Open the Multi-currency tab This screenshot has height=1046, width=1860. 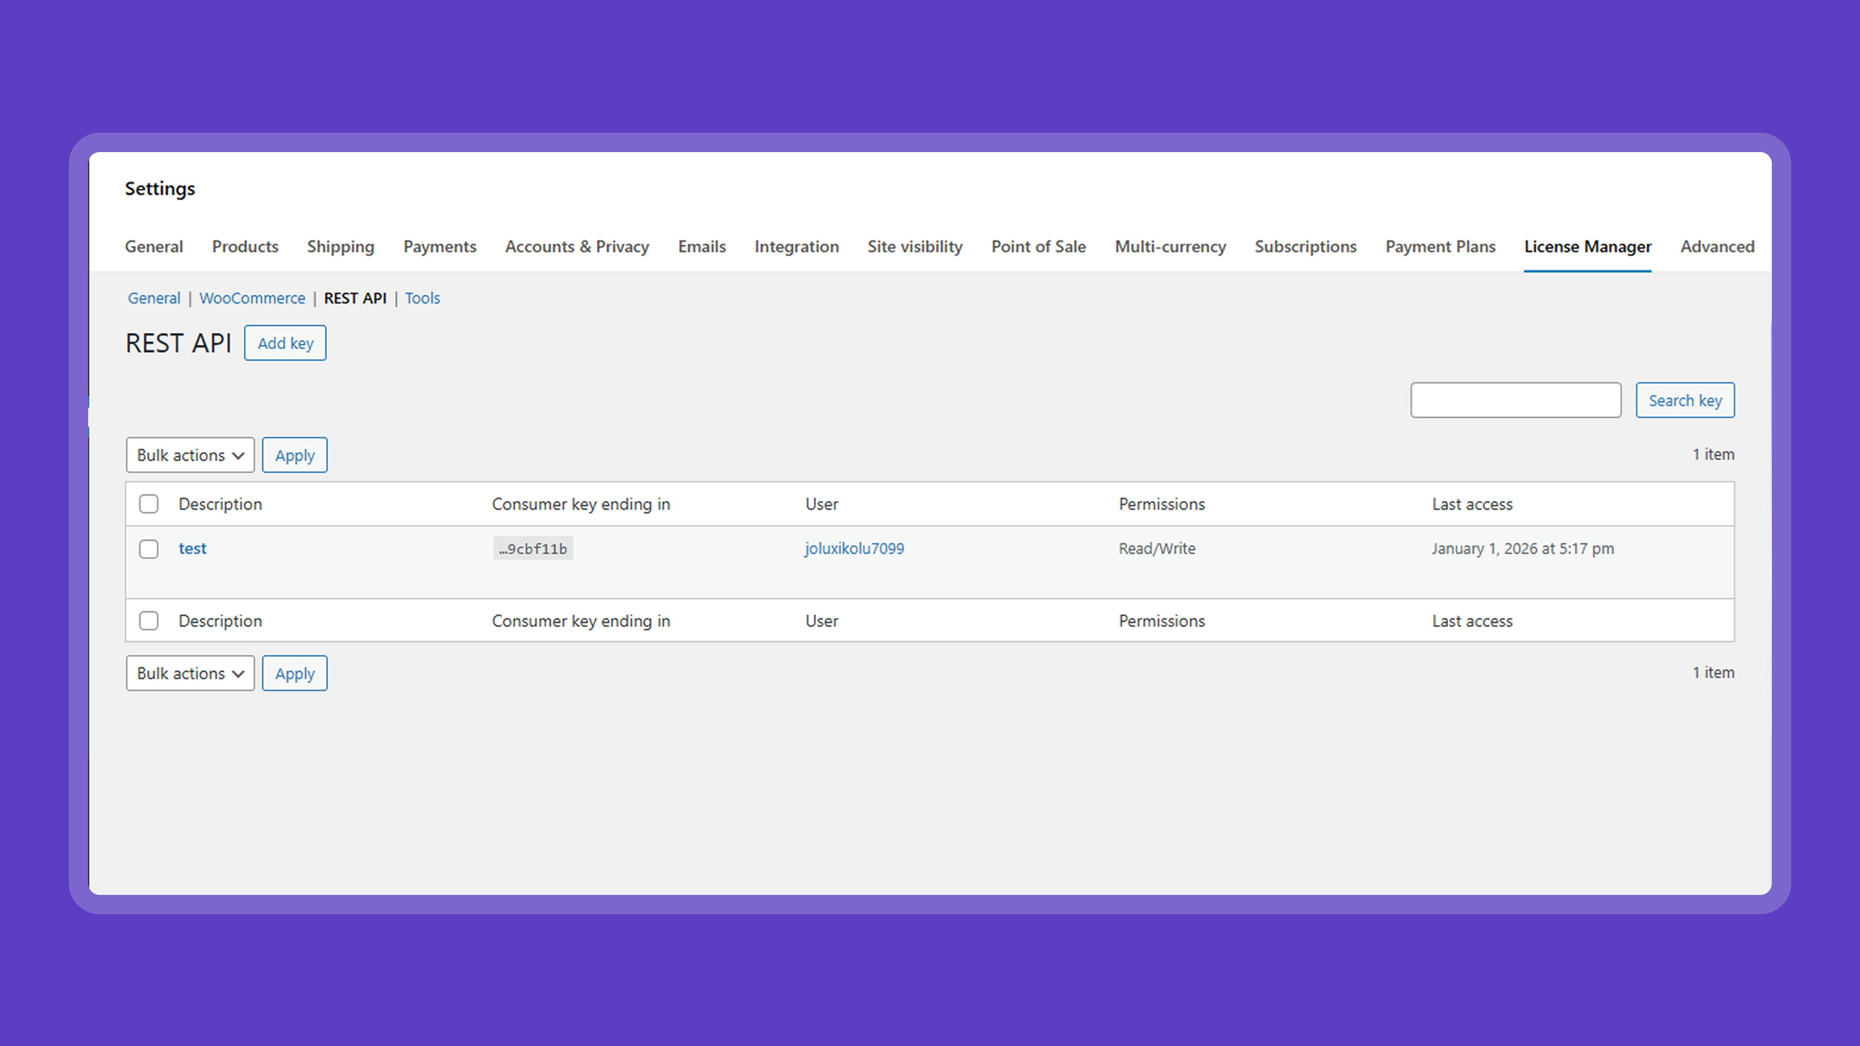[x=1170, y=247]
